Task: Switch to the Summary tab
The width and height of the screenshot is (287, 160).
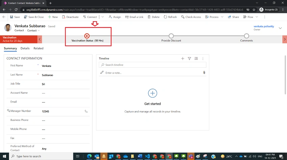Action: tap(10, 49)
